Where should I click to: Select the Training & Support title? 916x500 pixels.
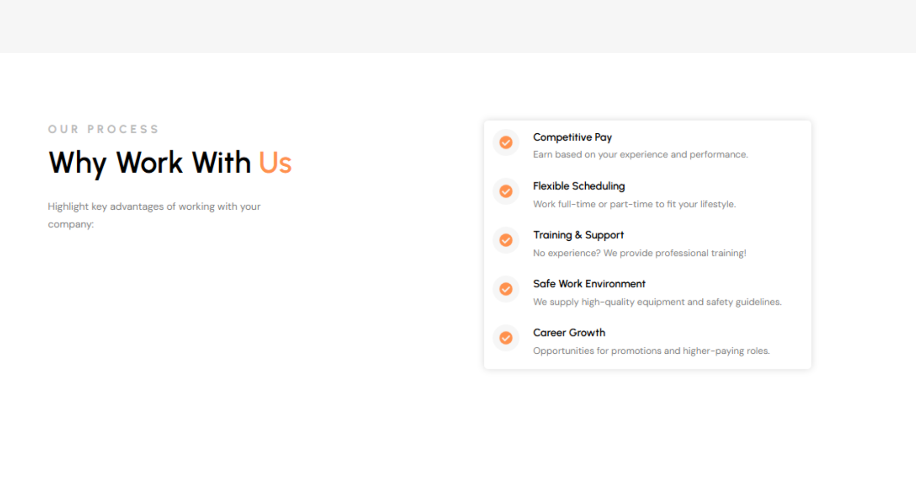coord(578,235)
